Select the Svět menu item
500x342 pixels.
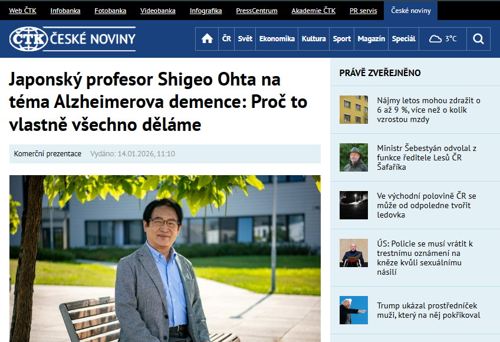(x=245, y=39)
